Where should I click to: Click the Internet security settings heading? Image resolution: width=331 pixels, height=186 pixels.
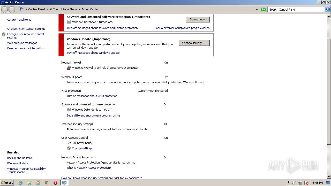click(x=77, y=124)
